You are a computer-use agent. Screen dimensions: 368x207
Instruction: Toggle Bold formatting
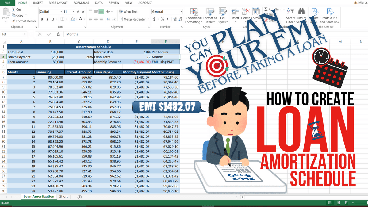click(42, 19)
